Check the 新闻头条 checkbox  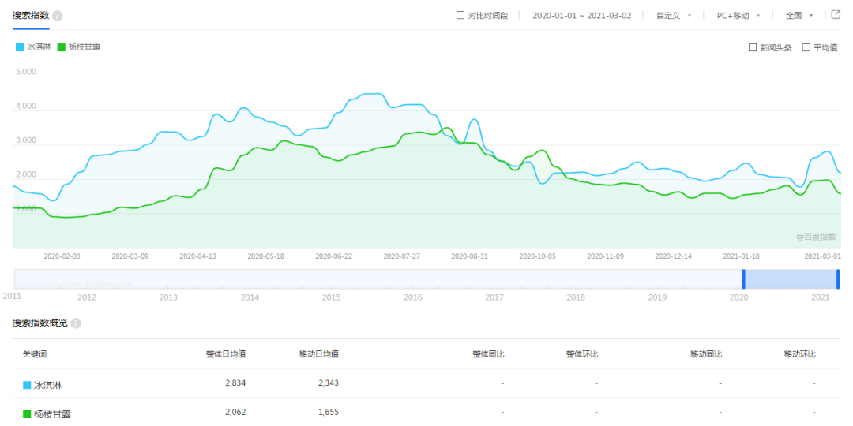coord(753,47)
